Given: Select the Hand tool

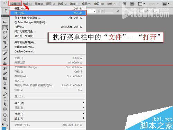Looking at the screenshot, I should (x=5, y=115).
